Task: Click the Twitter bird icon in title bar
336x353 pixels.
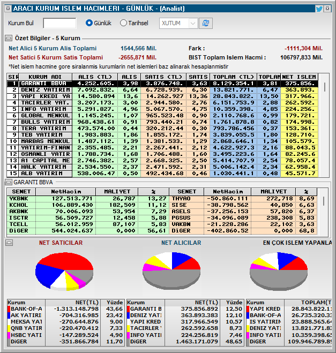Action: pos(319,9)
